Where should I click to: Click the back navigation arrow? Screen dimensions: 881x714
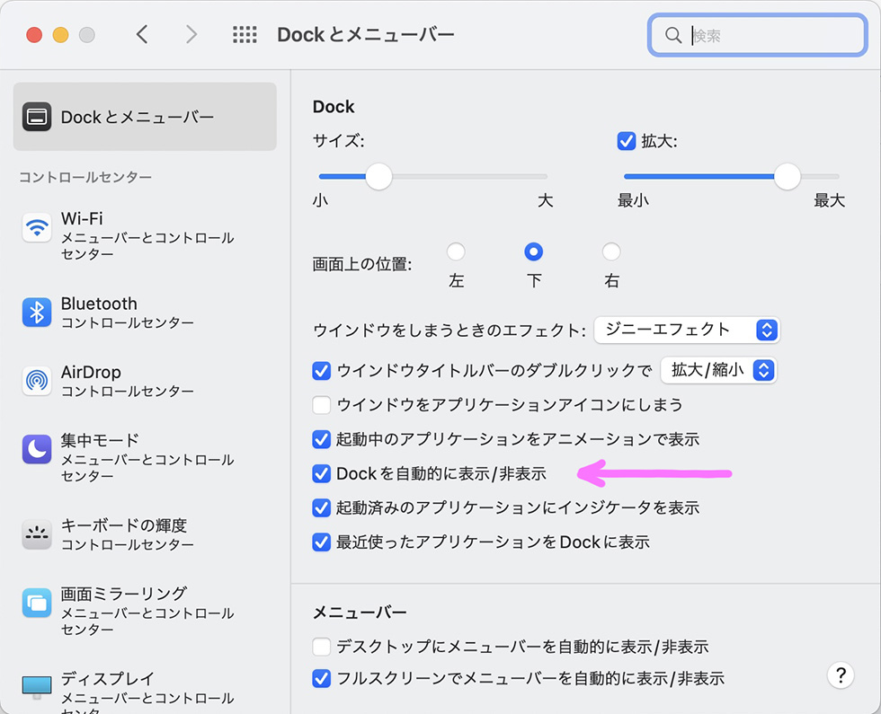click(142, 34)
